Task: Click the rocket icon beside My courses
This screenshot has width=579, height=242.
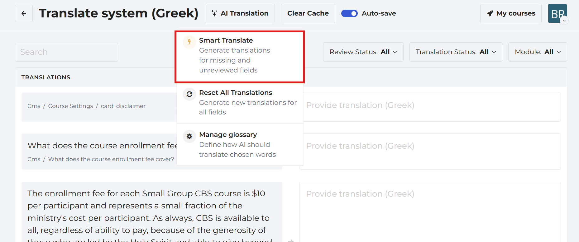Action: click(x=490, y=13)
